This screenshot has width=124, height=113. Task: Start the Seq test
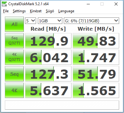(14, 74)
